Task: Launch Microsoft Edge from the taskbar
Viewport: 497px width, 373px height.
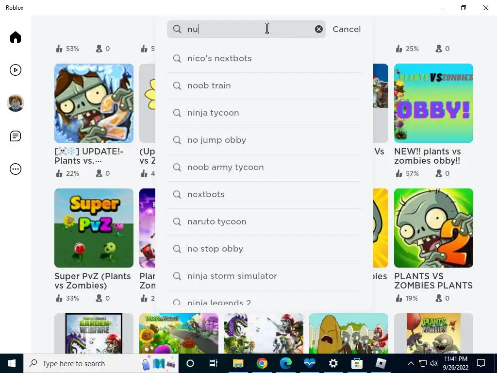Action: [285, 363]
